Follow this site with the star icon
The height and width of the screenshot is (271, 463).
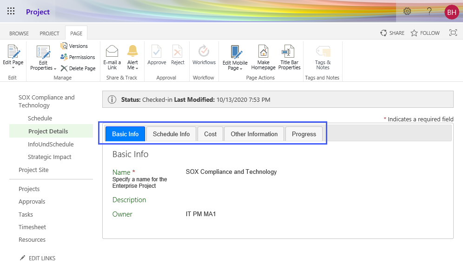414,33
